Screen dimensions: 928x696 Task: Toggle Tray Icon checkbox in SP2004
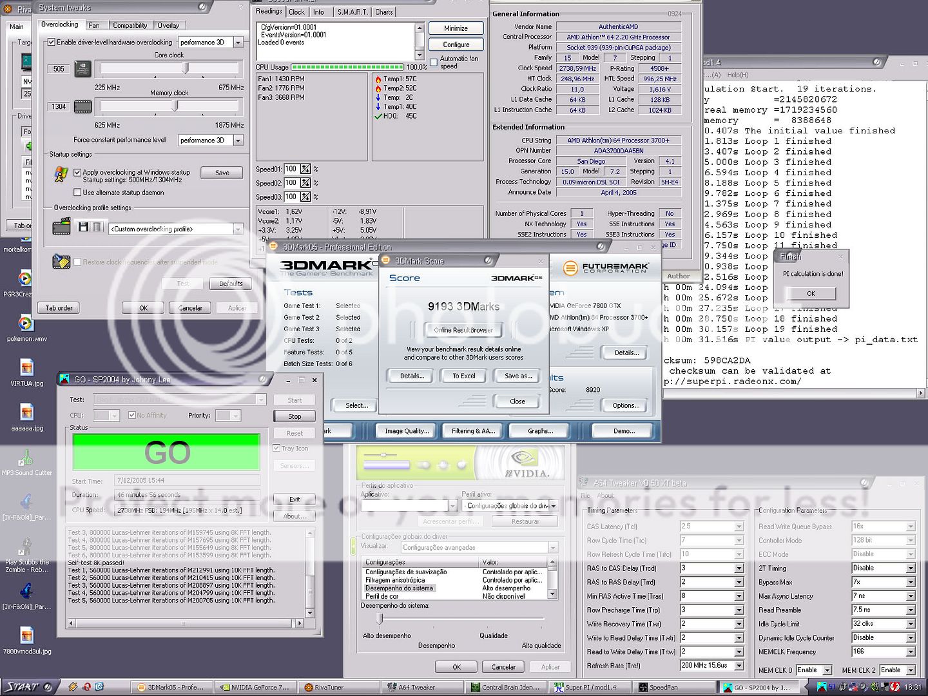(276, 449)
